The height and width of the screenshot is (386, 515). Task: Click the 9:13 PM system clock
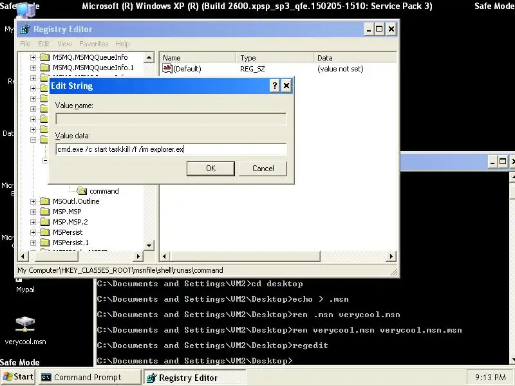tap(491, 378)
